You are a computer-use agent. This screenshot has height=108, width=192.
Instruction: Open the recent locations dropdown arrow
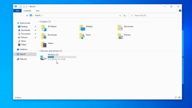coord(24,16)
